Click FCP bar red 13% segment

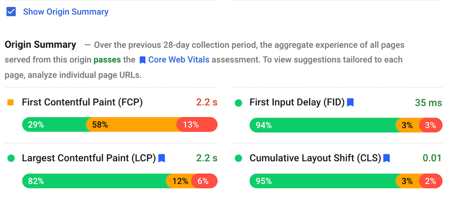(x=197, y=125)
